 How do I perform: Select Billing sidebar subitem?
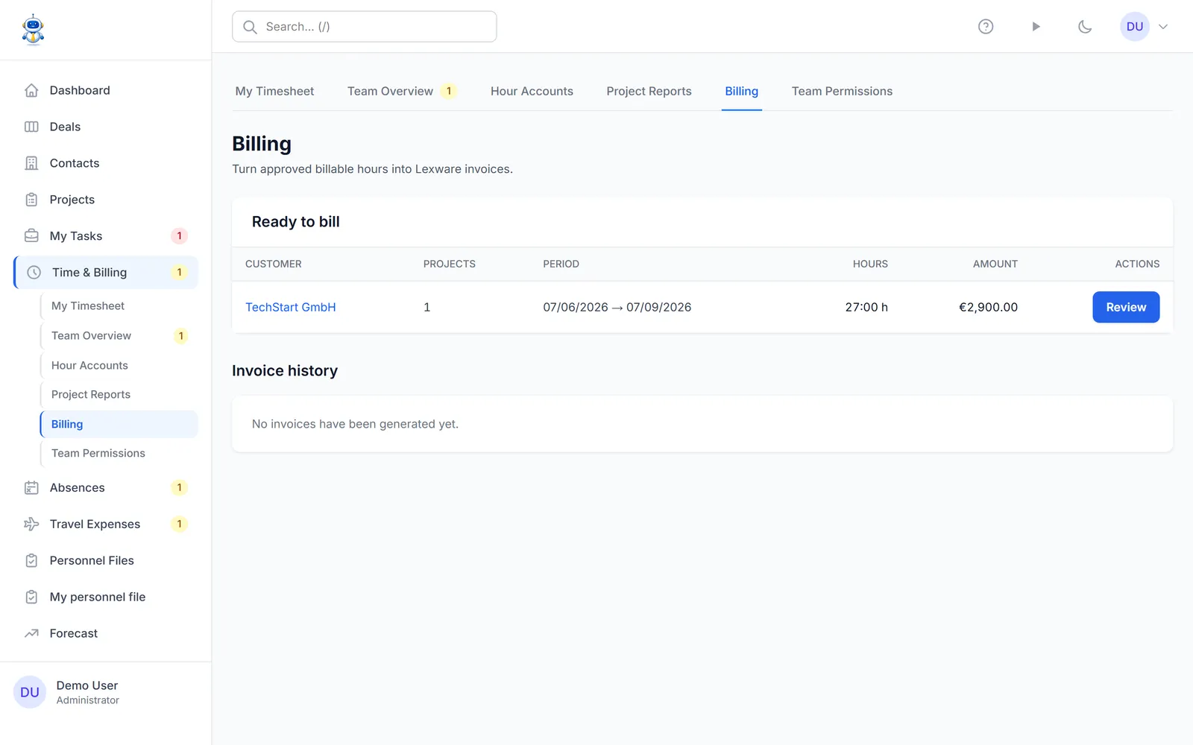coord(119,424)
